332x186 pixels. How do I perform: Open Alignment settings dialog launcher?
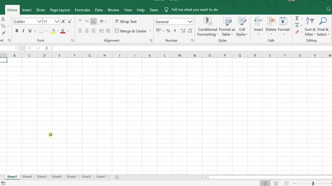point(151,40)
